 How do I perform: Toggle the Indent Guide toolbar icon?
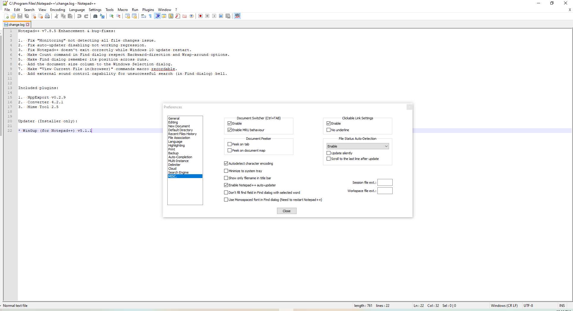tap(157, 16)
